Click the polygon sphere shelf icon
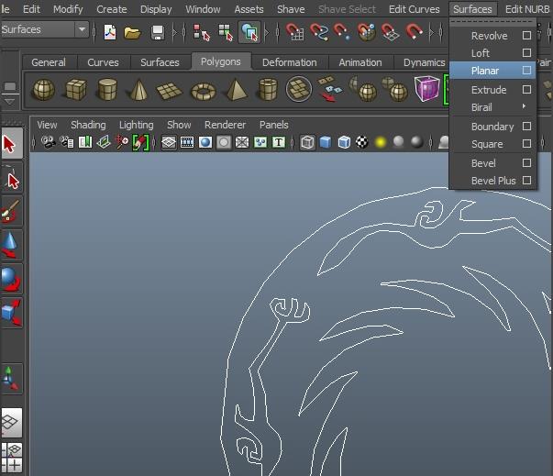Screen dimensions: 553x476 pos(43,90)
